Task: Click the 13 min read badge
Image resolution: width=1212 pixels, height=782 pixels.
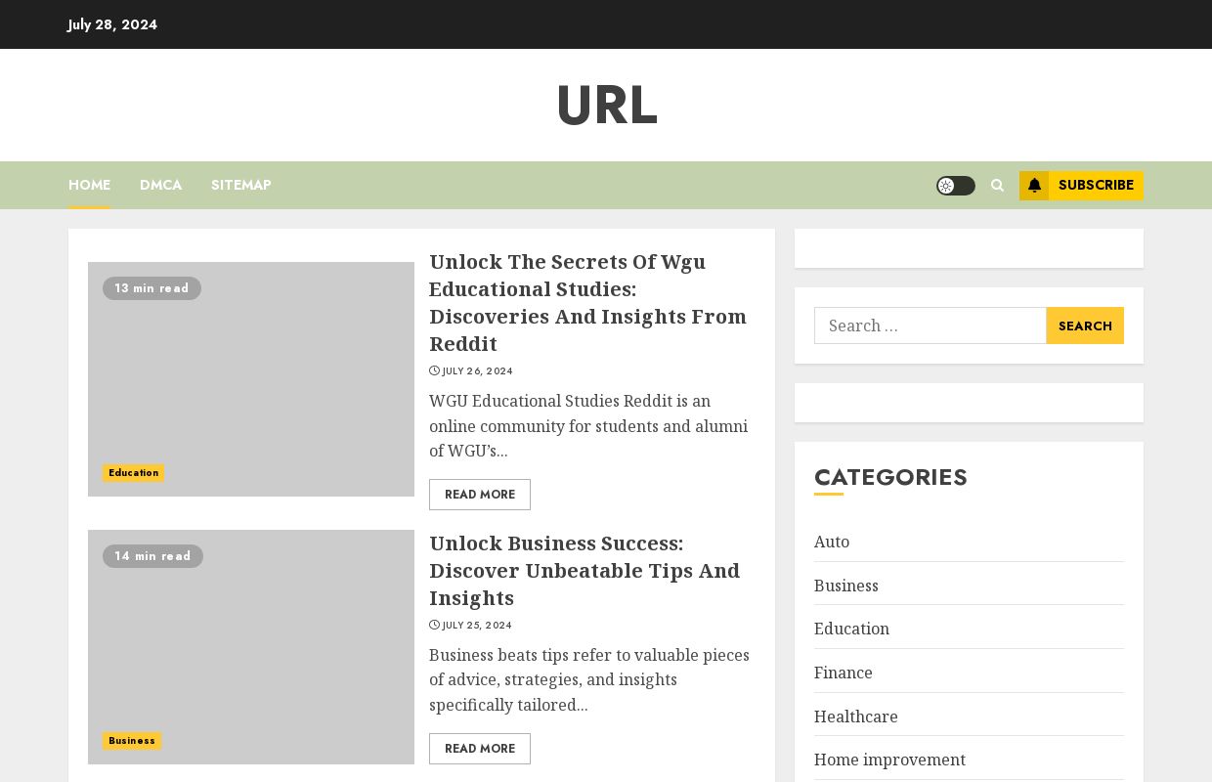Action: [151, 288]
